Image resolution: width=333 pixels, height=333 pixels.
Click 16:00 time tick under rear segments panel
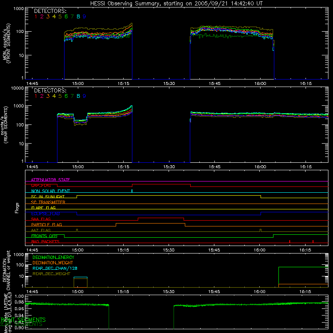pos(260,167)
